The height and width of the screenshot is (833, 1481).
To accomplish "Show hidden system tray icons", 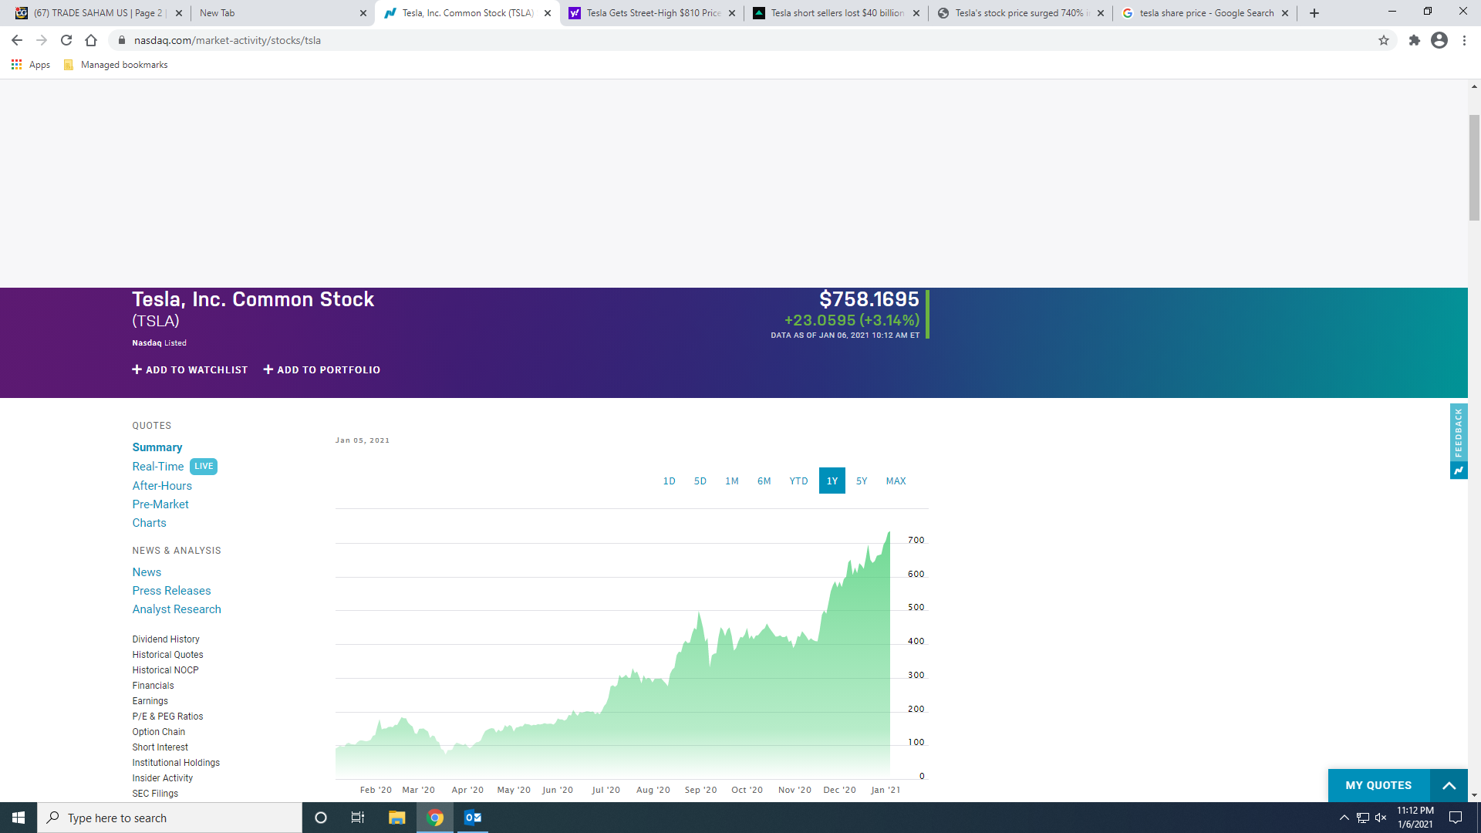I will pyautogui.click(x=1344, y=818).
